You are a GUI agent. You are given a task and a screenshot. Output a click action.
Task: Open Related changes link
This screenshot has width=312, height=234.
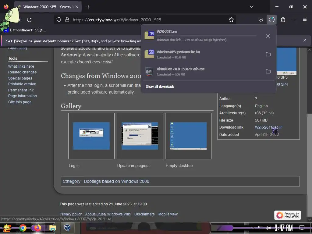[x=22, y=72]
